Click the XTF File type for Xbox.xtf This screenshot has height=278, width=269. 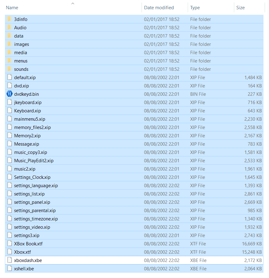coord(198,252)
